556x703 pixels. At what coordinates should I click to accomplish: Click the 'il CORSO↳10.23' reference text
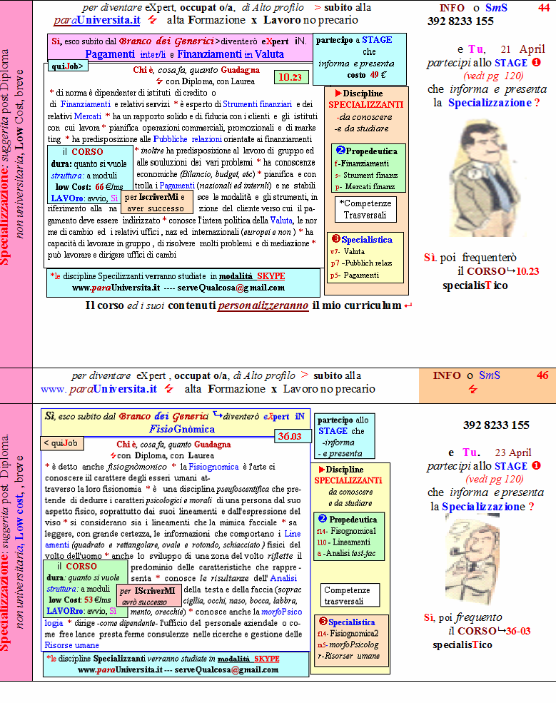tap(498, 271)
